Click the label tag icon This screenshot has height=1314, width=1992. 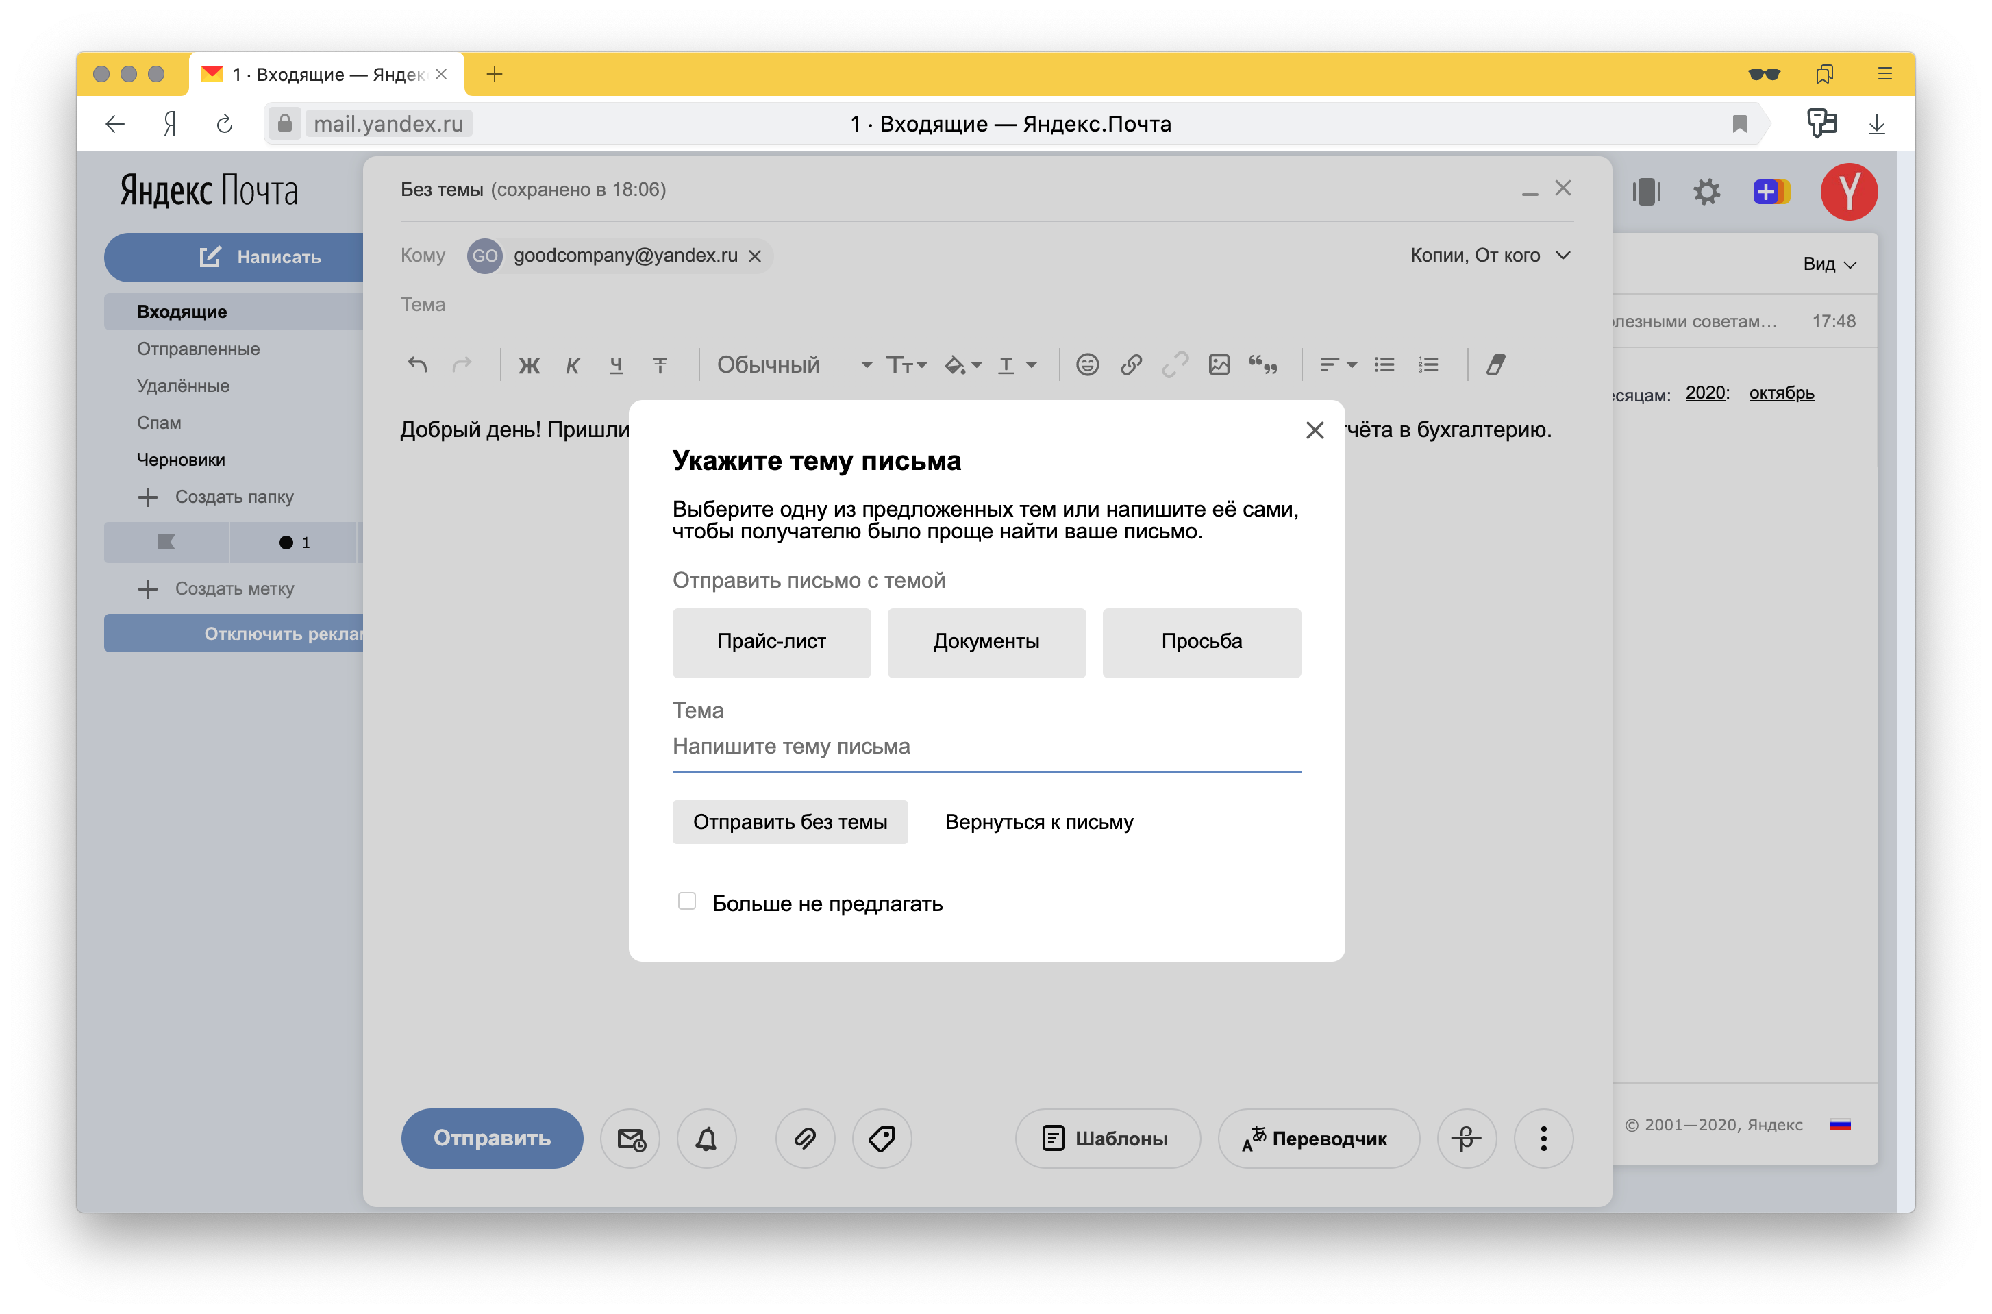click(x=881, y=1138)
